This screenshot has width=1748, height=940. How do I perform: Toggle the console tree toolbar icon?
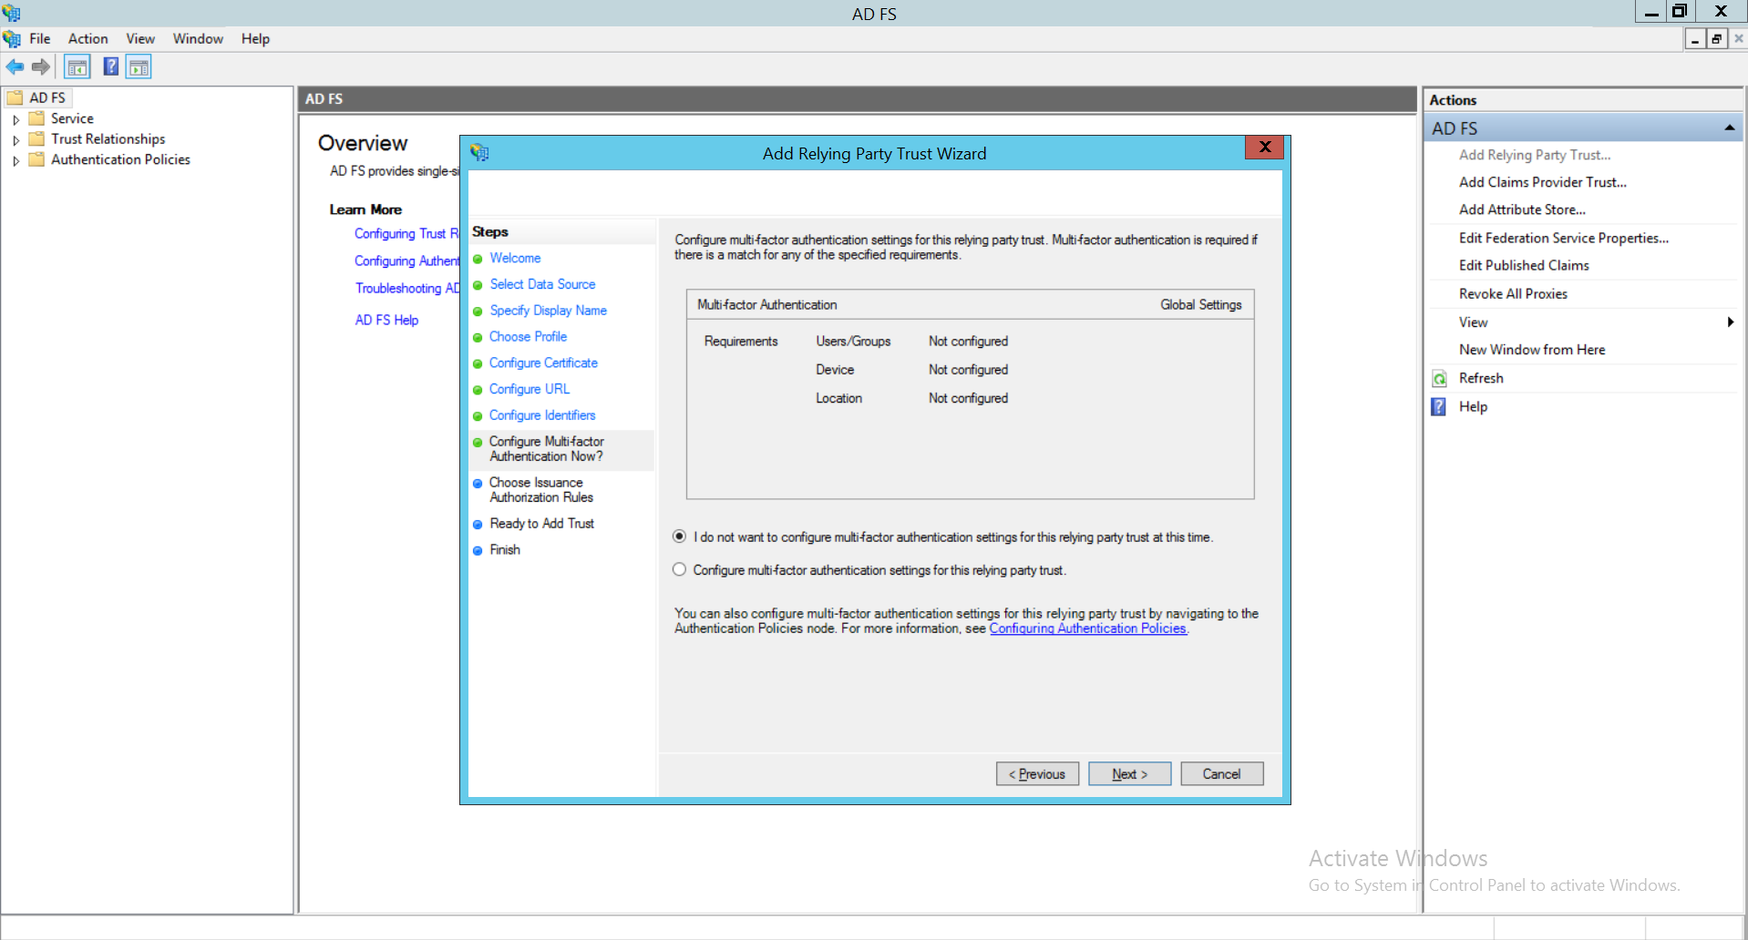point(77,66)
